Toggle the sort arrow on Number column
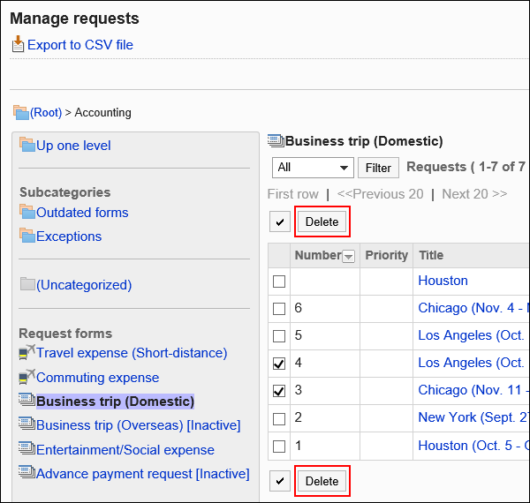This screenshot has width=530, height=503. [349, 257]
